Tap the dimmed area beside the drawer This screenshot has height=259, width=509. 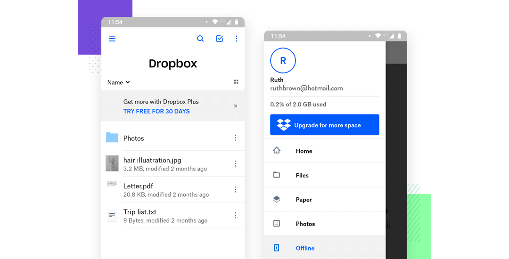pos(396,150)
